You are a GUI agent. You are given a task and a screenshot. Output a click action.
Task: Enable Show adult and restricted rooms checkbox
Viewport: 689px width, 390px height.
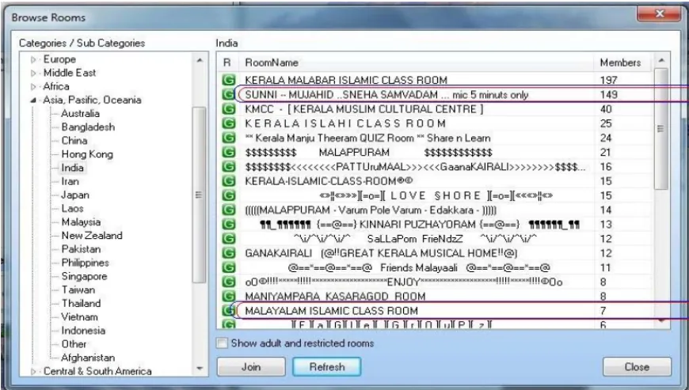tap(223, 343)
